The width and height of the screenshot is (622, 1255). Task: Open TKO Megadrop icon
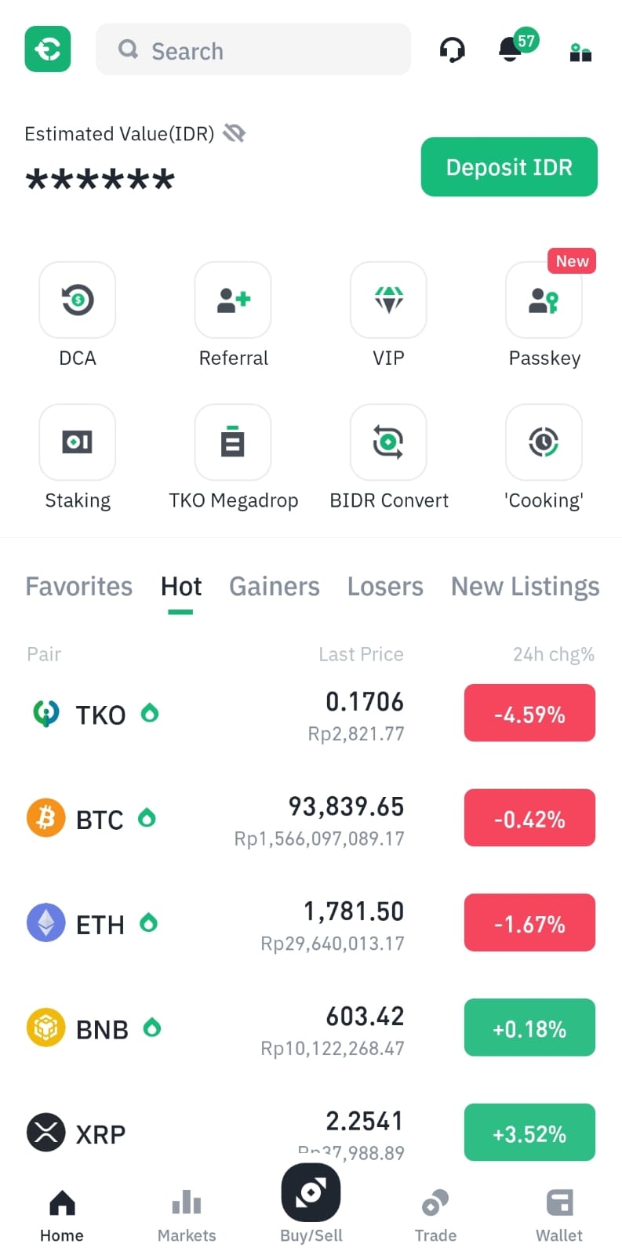[233, 442]
